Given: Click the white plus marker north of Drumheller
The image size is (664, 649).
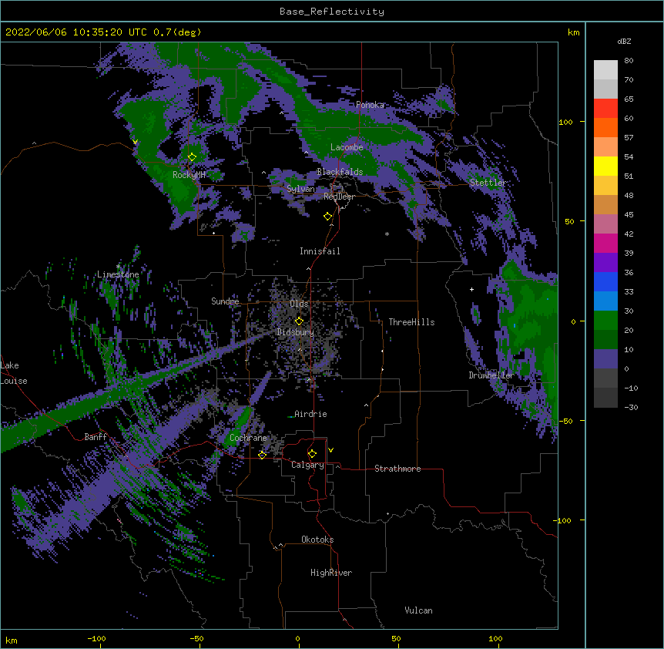Looking at the screenshot, I should click(471, 289).
